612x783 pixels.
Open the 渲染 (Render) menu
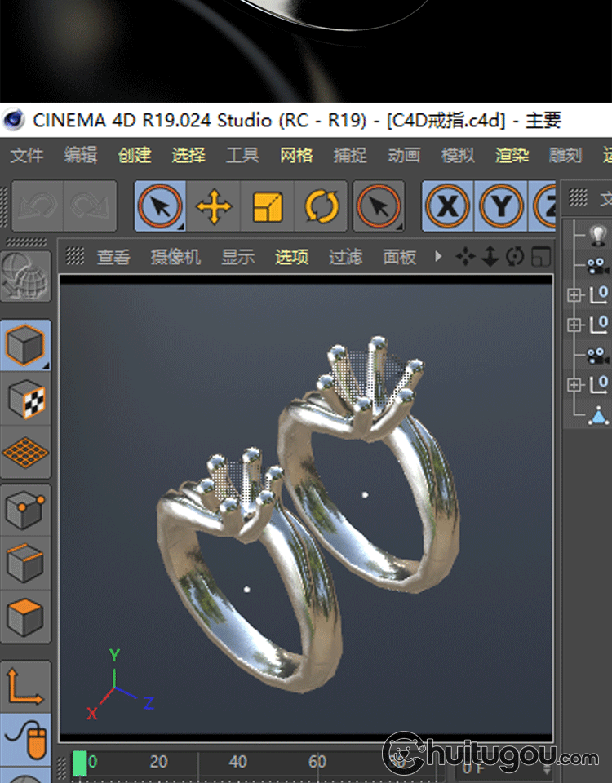[x=512, y=155]
